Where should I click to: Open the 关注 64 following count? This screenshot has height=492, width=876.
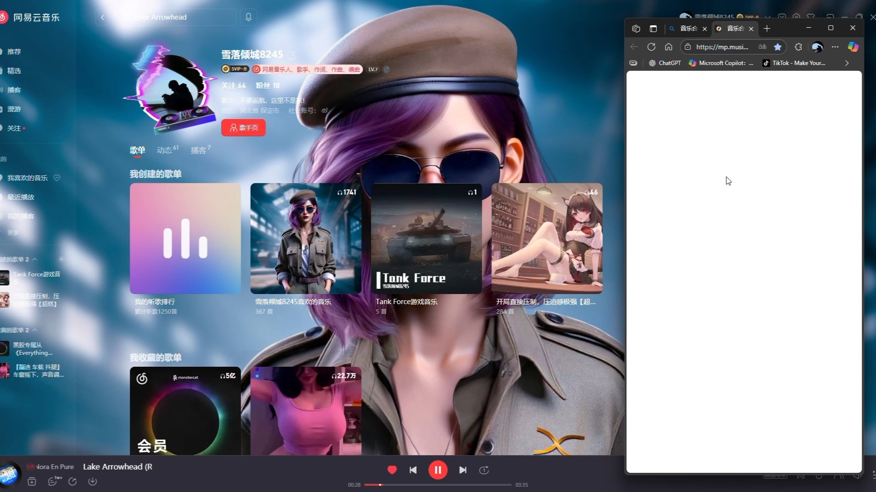point(233,86)
